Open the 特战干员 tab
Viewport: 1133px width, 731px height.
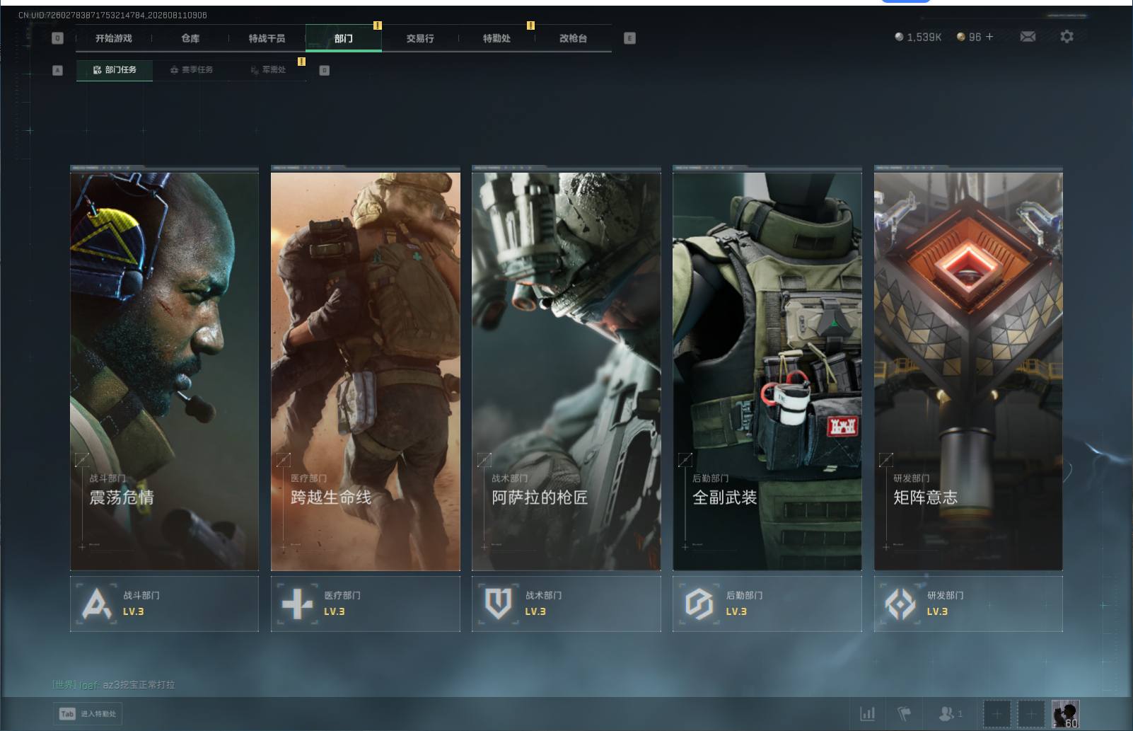(x=267, y=38)
